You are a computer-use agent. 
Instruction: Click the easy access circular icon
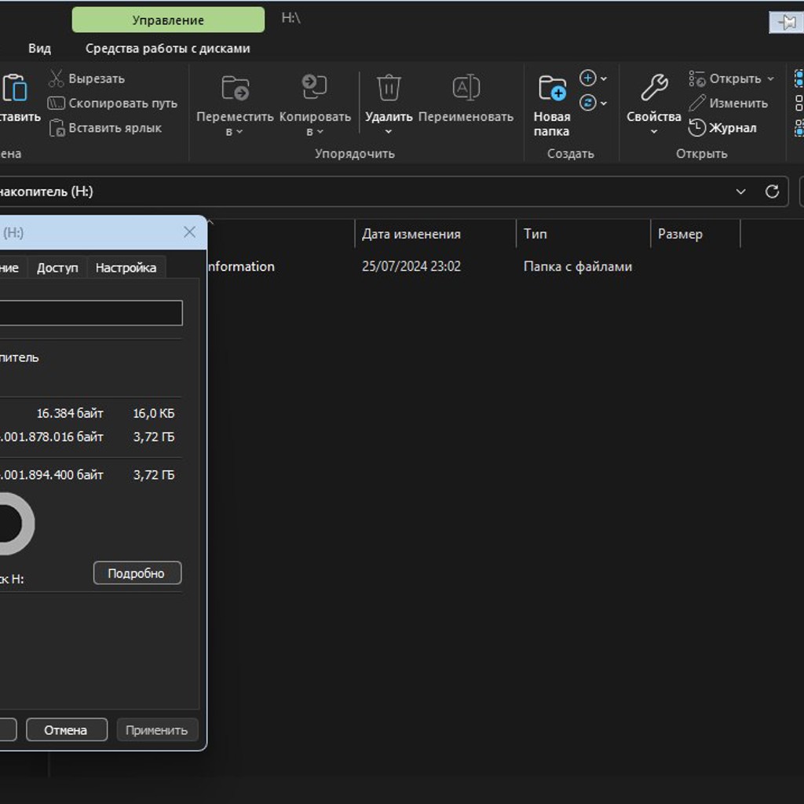587,103
